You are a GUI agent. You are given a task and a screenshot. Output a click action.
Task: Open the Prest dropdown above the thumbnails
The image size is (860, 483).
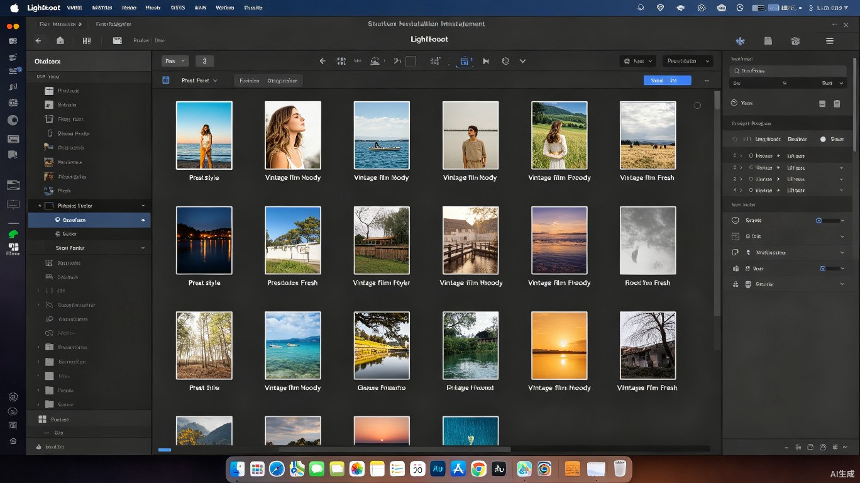pos(199,80)
